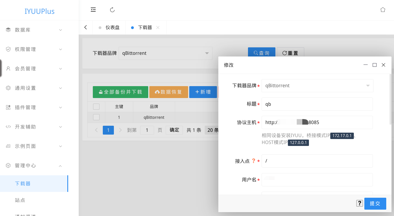Click the person icon for 会员管理
Viewport: 394px width, 216px height.
point(8,69)
